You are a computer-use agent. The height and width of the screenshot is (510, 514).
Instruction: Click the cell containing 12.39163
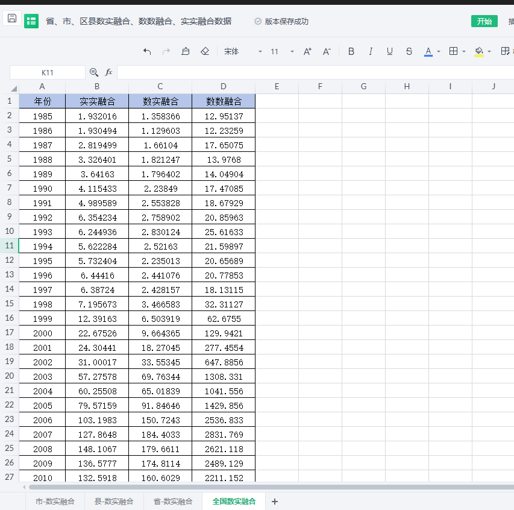pos(97,319)
